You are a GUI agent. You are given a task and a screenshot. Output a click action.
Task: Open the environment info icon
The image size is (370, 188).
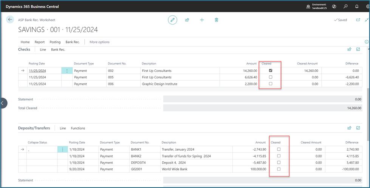point(308,6)
